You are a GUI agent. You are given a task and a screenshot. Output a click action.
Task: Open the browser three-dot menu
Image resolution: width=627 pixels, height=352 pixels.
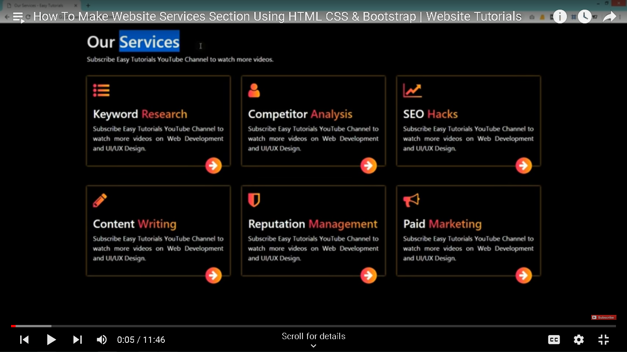pos(620,16)
